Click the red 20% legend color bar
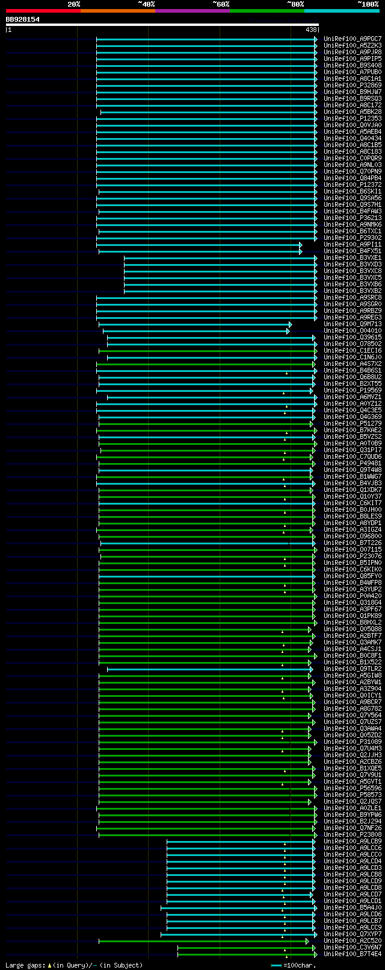The height and width of the screenshot is (970, 385). (x=43, y=11)
